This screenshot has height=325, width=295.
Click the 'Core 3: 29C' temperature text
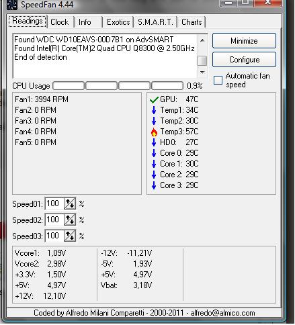click(179, 185)
